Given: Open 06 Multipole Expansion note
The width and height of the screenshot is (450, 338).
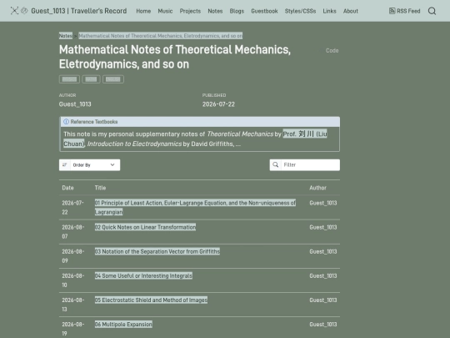Looking at the screenshot, I should click(123, 324).
